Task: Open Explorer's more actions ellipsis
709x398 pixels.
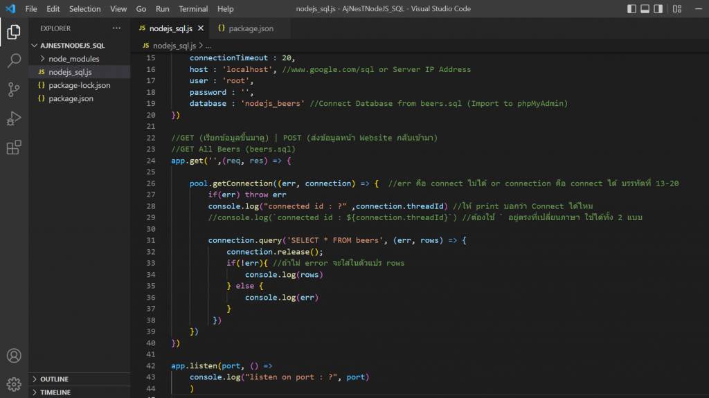Action: pos(116,28)
